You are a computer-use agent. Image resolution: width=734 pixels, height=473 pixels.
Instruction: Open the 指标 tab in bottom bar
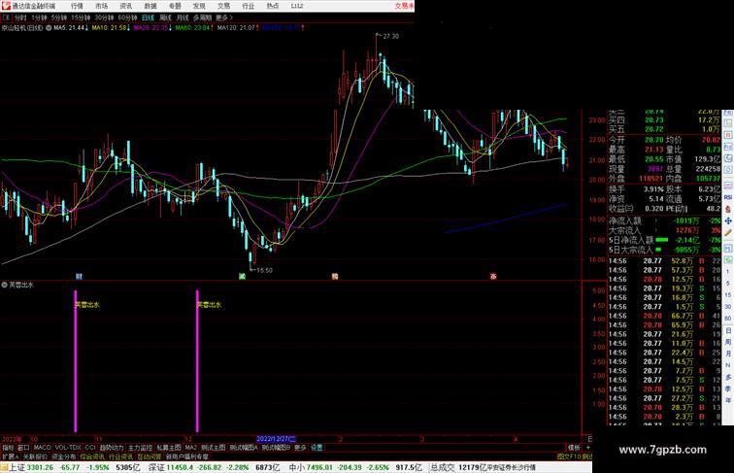8,448
